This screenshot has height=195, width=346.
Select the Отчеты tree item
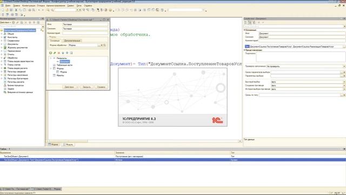(11, 54)
